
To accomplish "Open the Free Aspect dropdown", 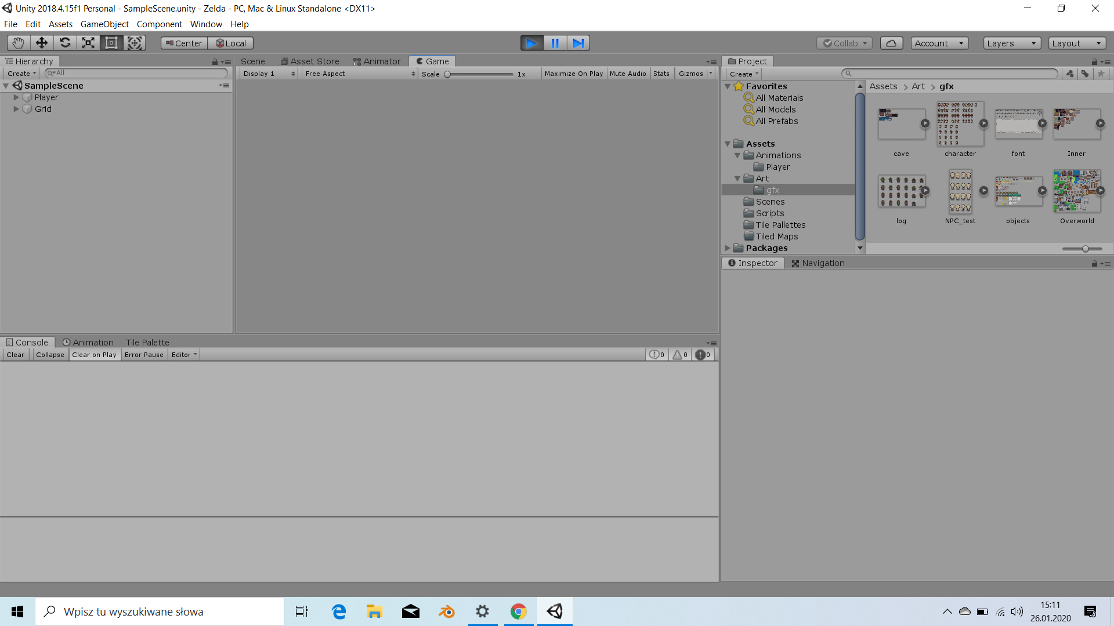I will 360,74.
